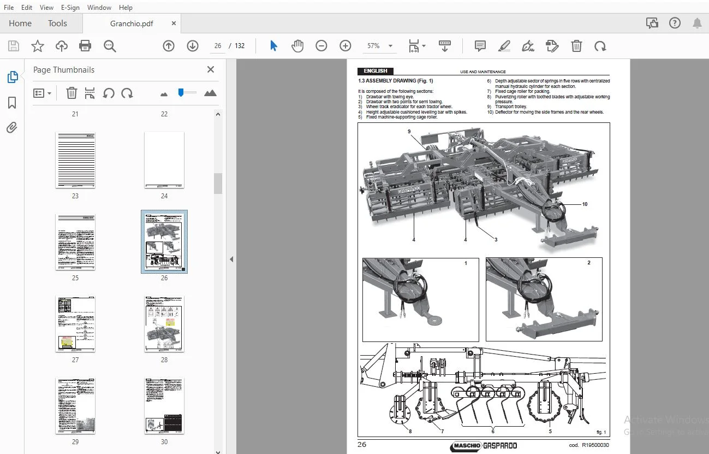Open the File menu
Screen dimensions: 709x454
click(x=9, y=8)
